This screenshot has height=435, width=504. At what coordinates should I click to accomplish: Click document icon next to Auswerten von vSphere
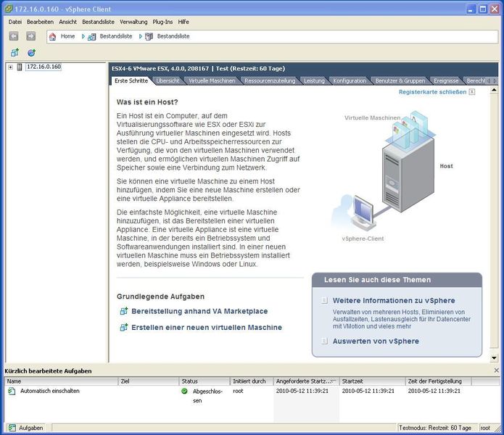click(x=325, y=341)
